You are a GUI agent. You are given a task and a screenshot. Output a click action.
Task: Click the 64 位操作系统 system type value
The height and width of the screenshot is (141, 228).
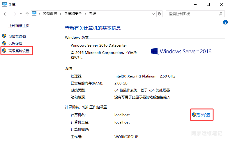pos(142,90)
